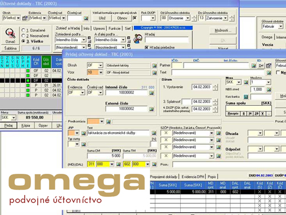
Task: Click the Obnov button
Action: (x=122, y=18)
